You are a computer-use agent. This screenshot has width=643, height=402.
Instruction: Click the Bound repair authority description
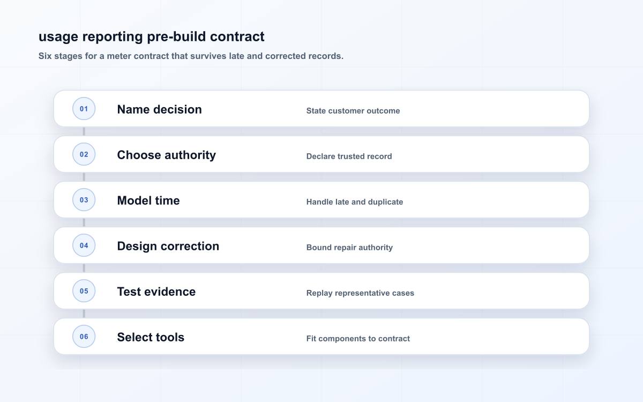349,248
